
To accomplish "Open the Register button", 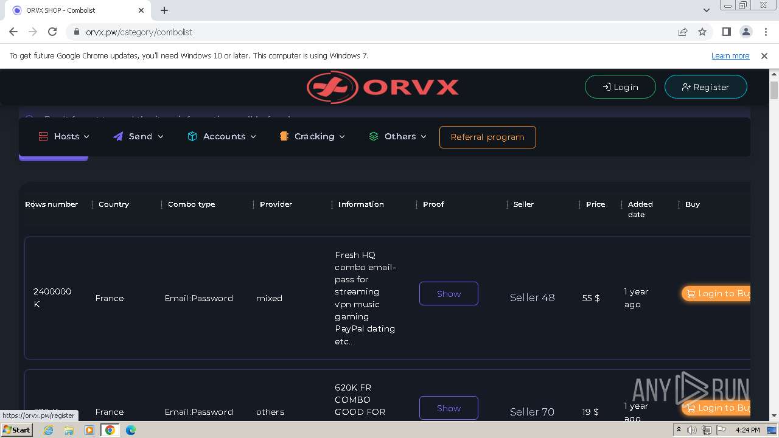I will 705,87.
